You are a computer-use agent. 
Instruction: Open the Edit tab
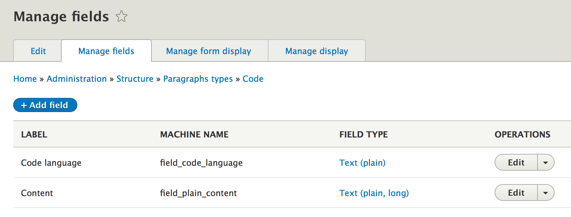(38, 51)
